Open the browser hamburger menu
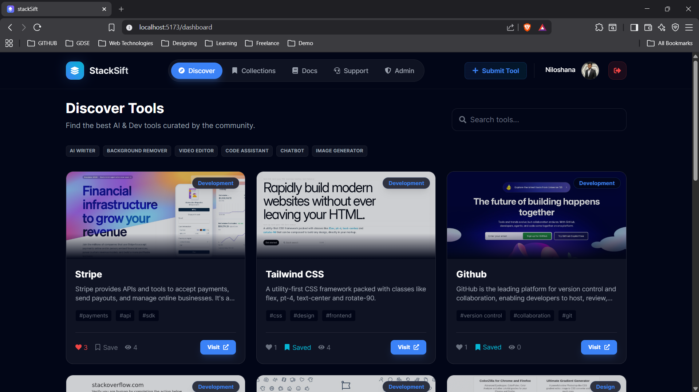The height and width of the screenshot is (392, 699). point(689,27)
